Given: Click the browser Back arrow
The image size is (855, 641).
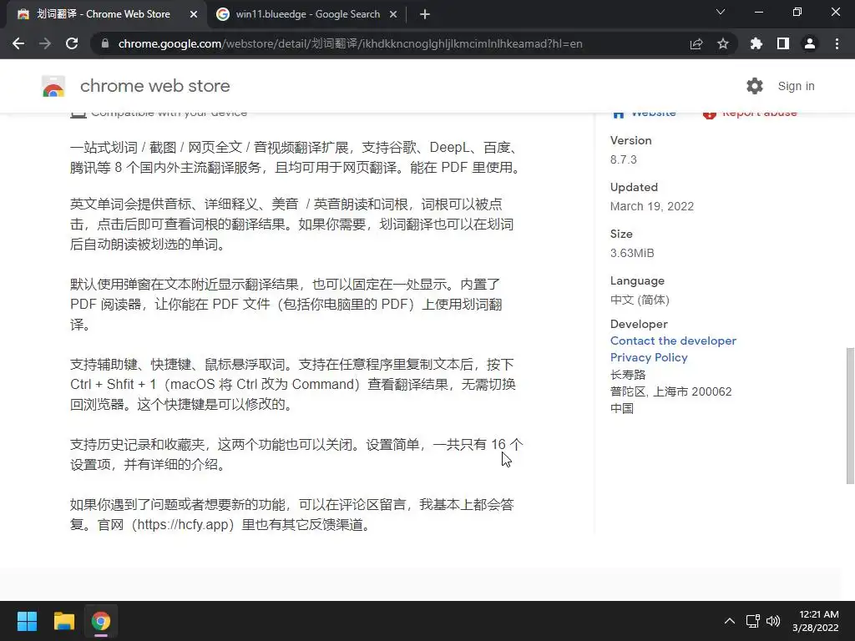Looking at the screenshot, I should pyautogui.click(x=18, y=43).
